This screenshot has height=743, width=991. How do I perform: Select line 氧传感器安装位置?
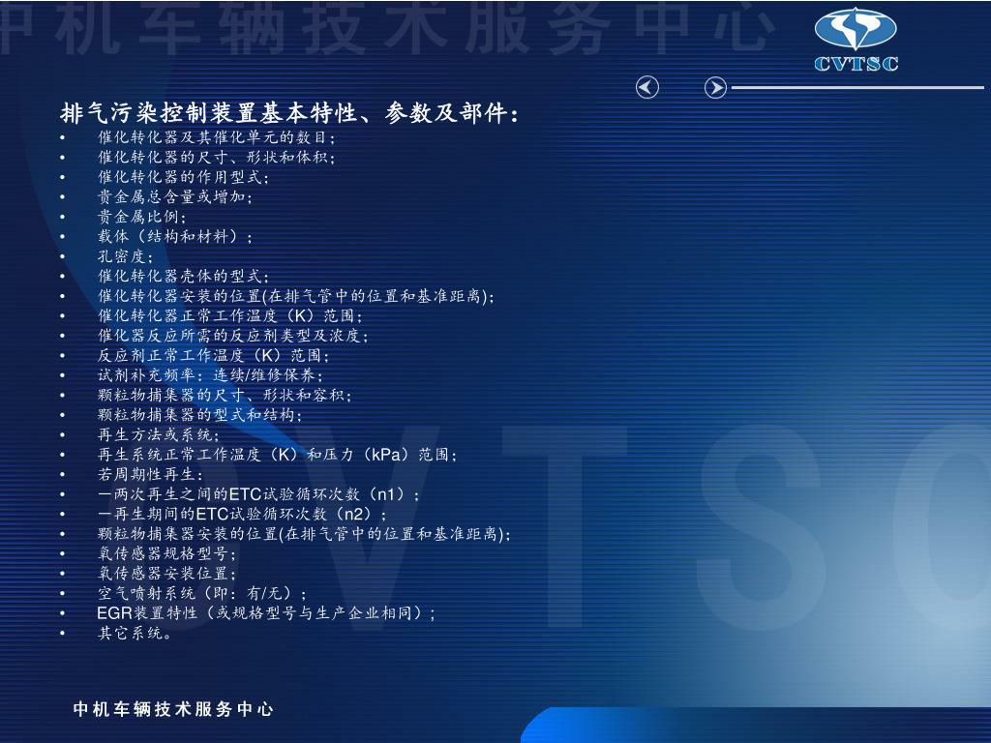tap(166, 573)
